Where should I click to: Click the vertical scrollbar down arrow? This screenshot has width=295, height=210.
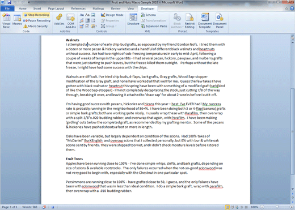293,189
